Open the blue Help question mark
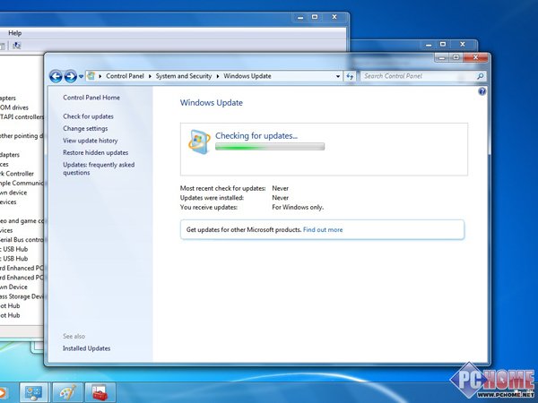The height and width of the screenshot is (403, 538). click(x=482, y=91)
